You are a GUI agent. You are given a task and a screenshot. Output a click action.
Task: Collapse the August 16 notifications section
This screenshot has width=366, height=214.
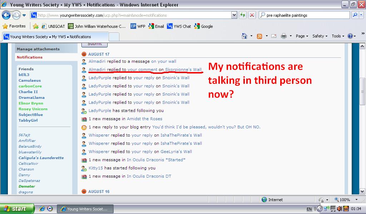pos(84,192)
